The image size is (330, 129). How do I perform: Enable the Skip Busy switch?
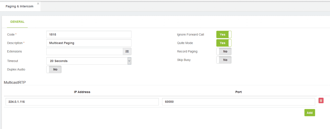(x=224, y=60)
